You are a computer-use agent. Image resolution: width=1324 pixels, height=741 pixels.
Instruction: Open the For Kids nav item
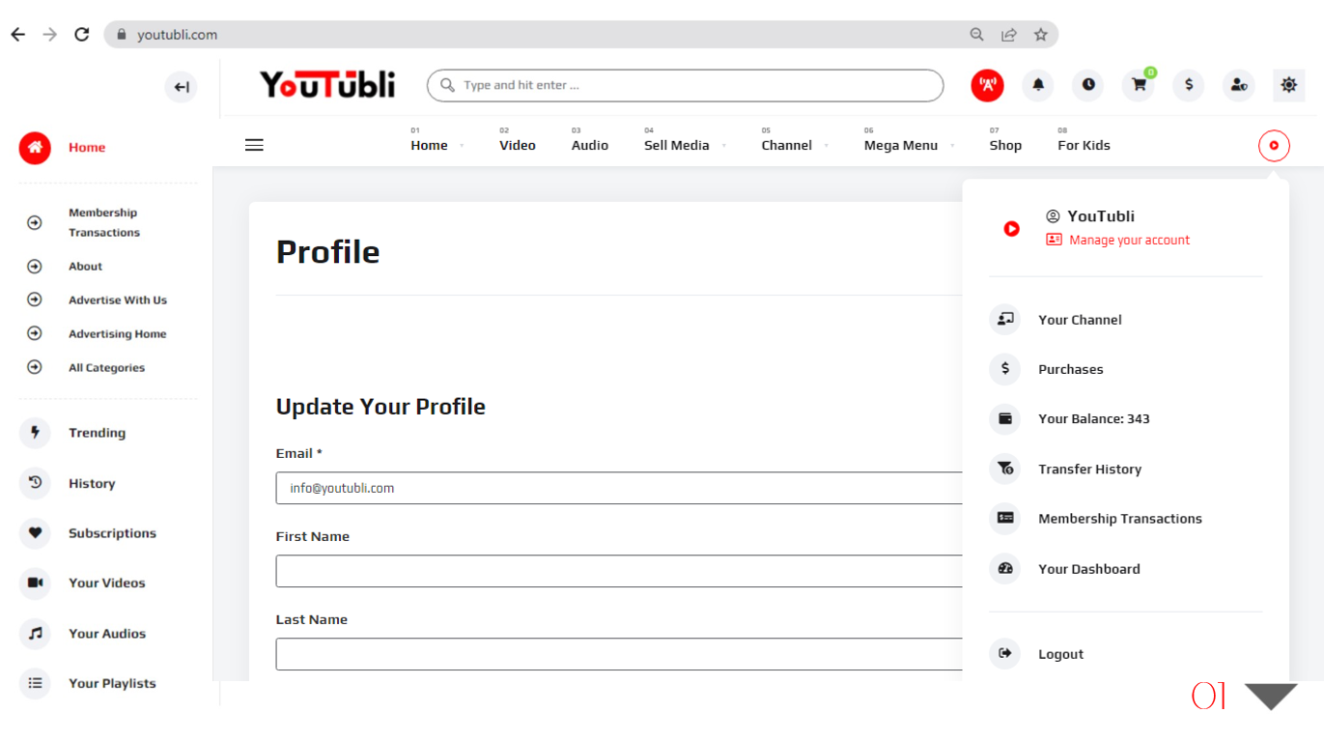pos(1084,145)
